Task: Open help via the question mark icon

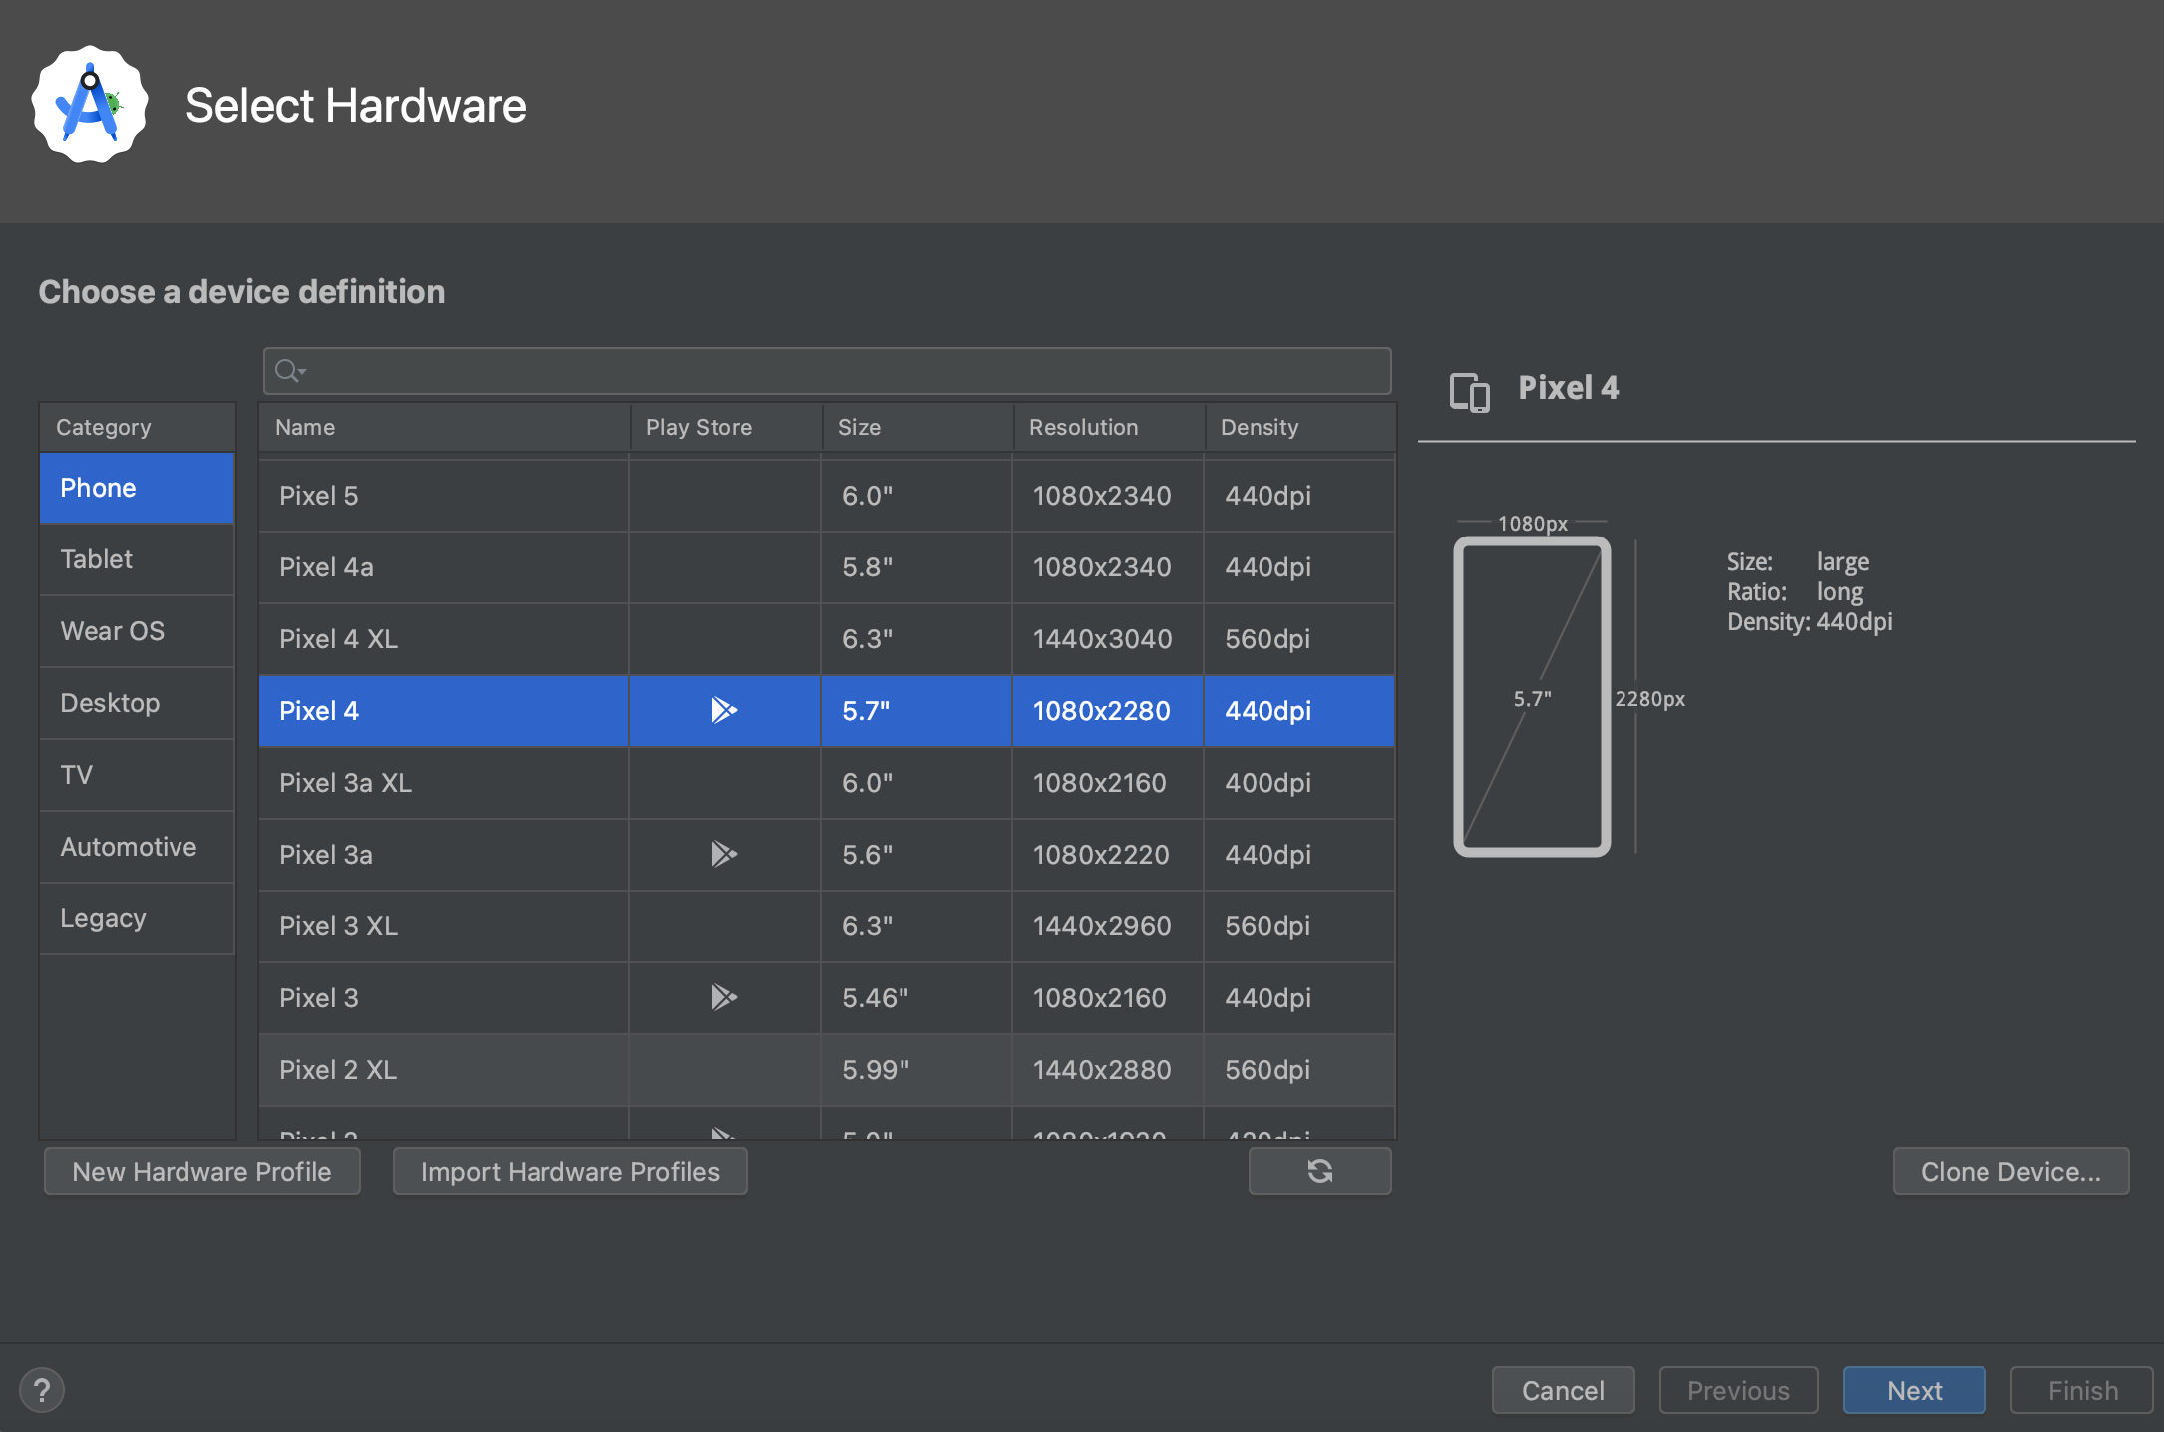Action: point(42,1390)
